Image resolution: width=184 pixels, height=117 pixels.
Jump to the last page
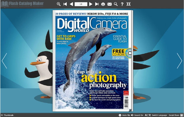(97, 4)
